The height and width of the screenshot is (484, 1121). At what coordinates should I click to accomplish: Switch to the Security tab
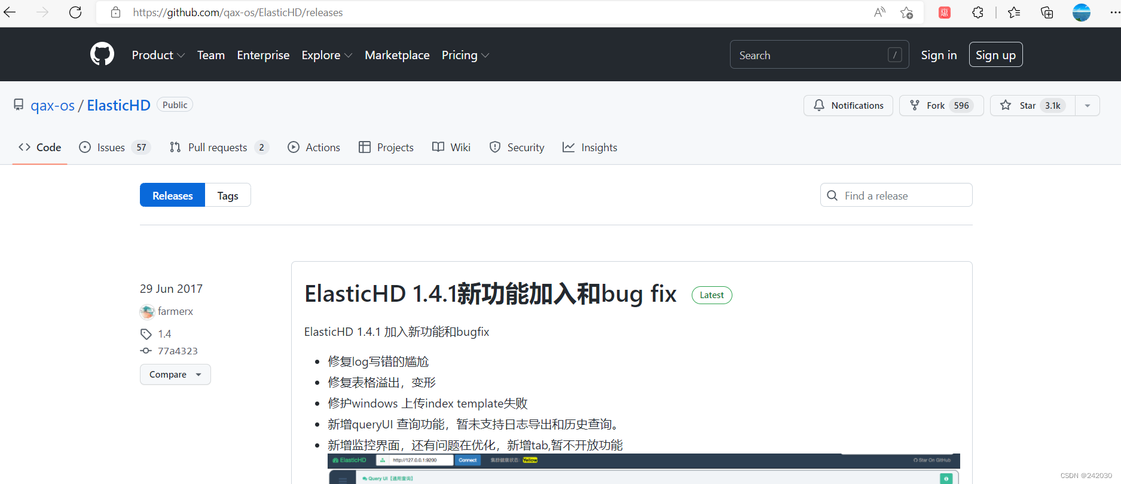(517, 147)
